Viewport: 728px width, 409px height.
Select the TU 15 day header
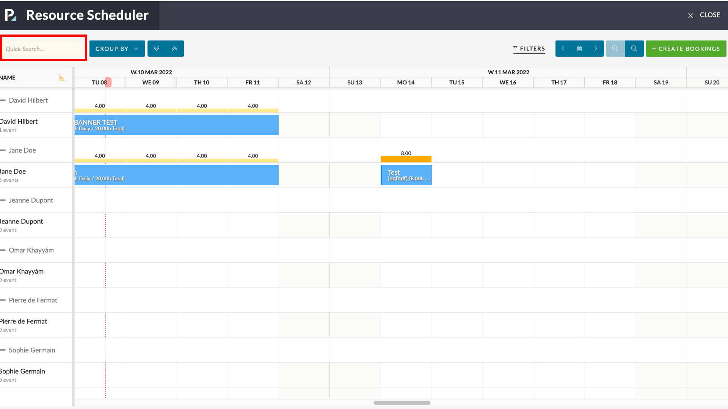457,83
